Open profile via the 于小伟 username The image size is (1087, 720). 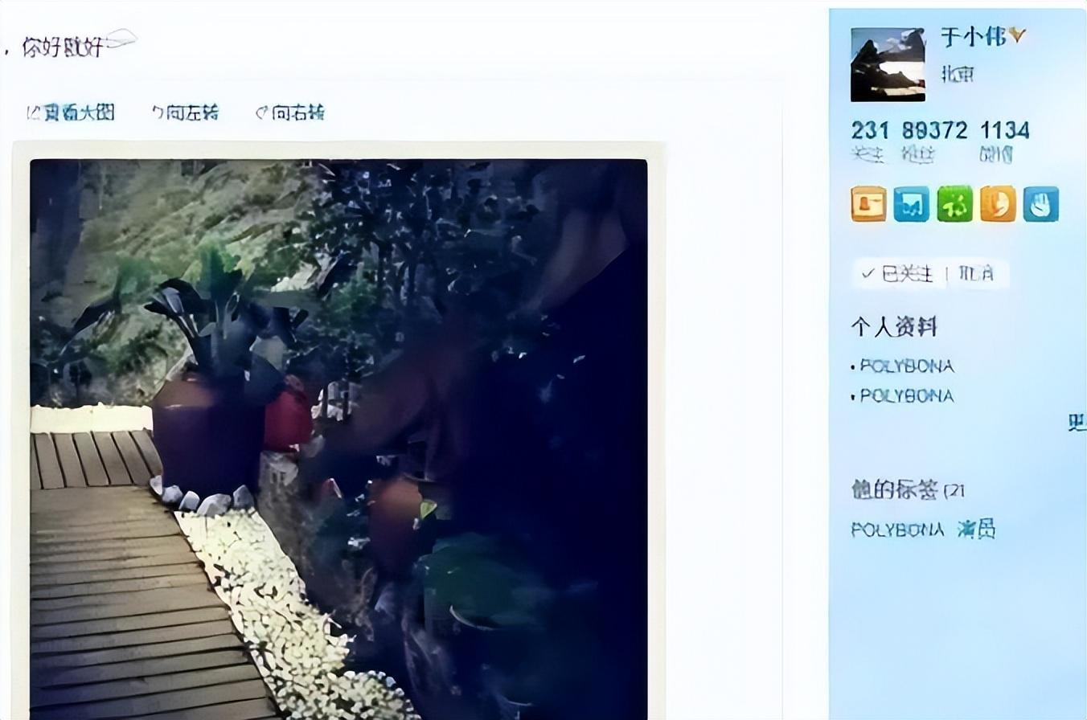coord(974,36)
